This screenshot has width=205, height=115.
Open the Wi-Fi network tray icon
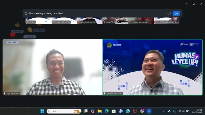point(180,111)
